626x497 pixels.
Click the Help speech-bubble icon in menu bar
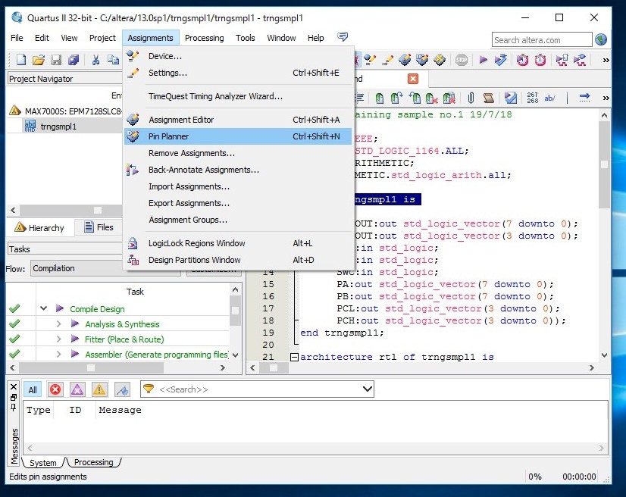[x=343, y=36]
